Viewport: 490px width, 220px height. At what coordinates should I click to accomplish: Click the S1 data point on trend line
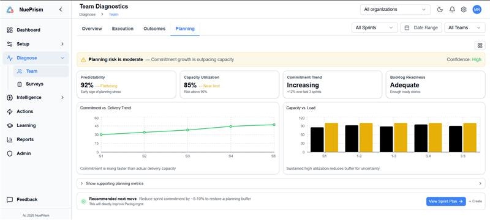pyautogui.click(x=101, y=134)
